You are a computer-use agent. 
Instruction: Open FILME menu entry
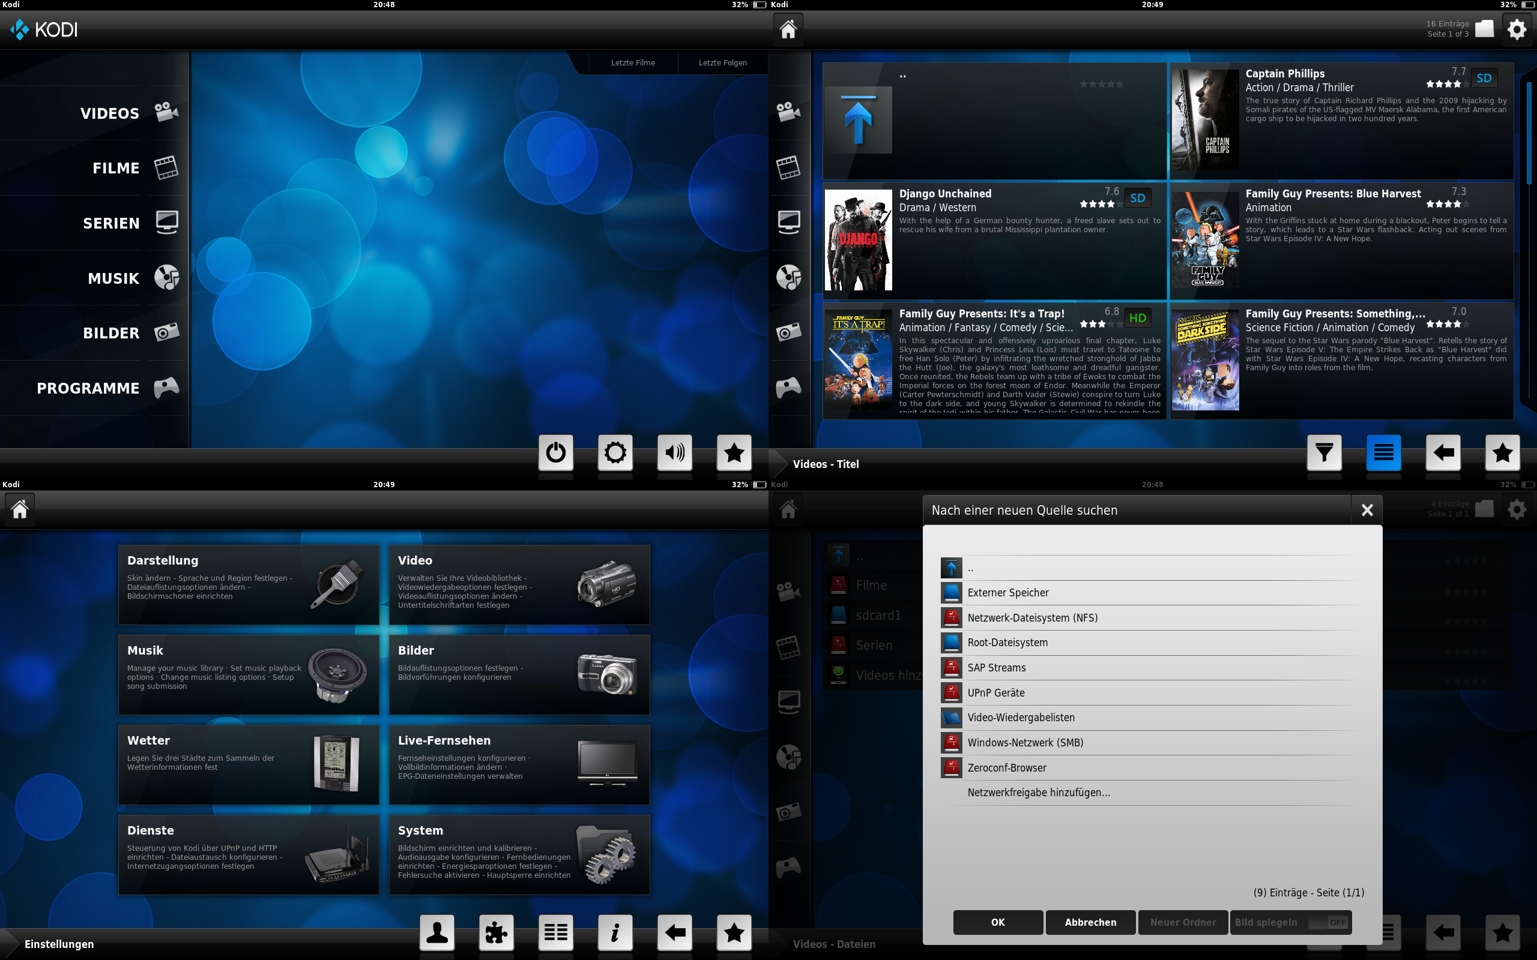click(x=94, y=168)
